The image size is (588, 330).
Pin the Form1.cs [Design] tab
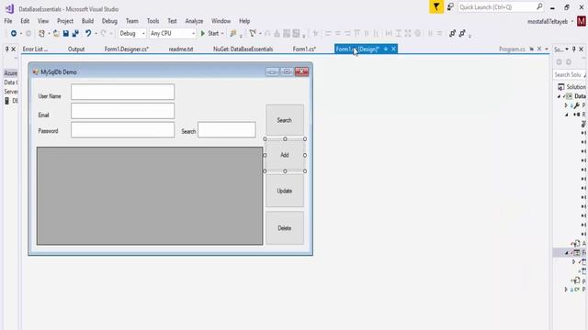pos(386,49)
